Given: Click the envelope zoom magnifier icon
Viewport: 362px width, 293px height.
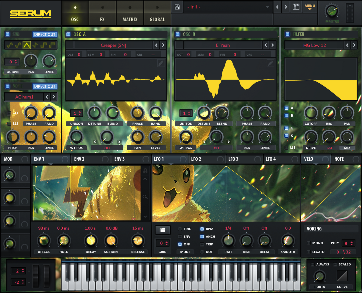Looking at the screenshot, I should coord(145,197).
